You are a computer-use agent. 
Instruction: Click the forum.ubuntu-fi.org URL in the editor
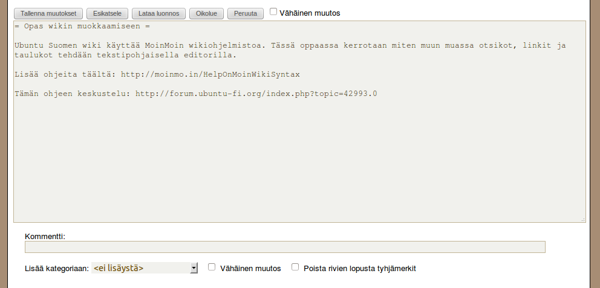256,94
